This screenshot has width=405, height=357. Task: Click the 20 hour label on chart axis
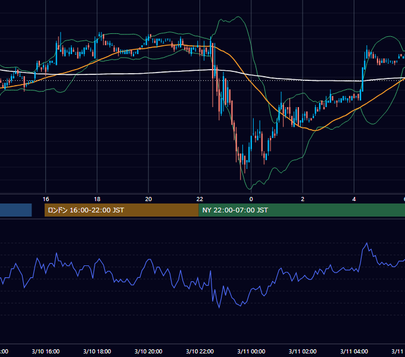(148, 199)
